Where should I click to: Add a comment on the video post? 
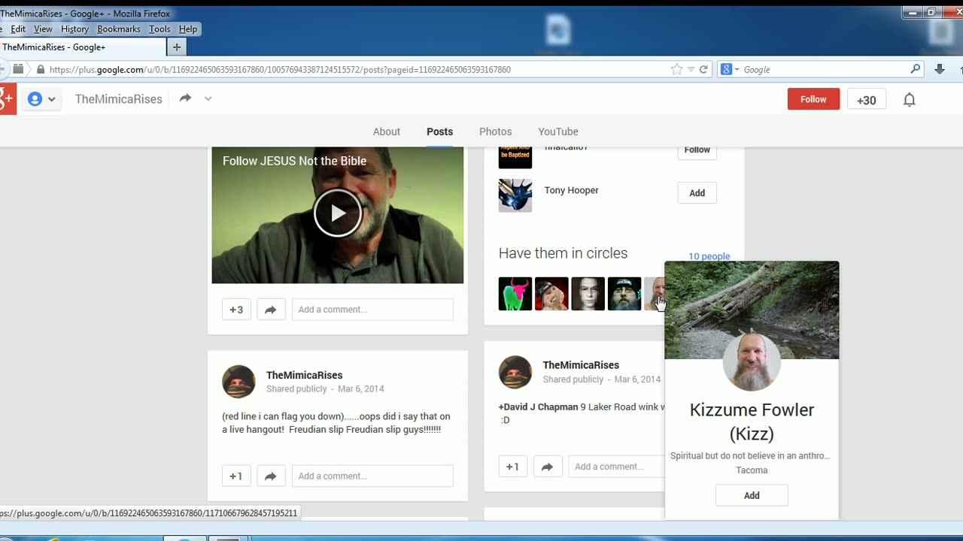(x=372, y=310)
